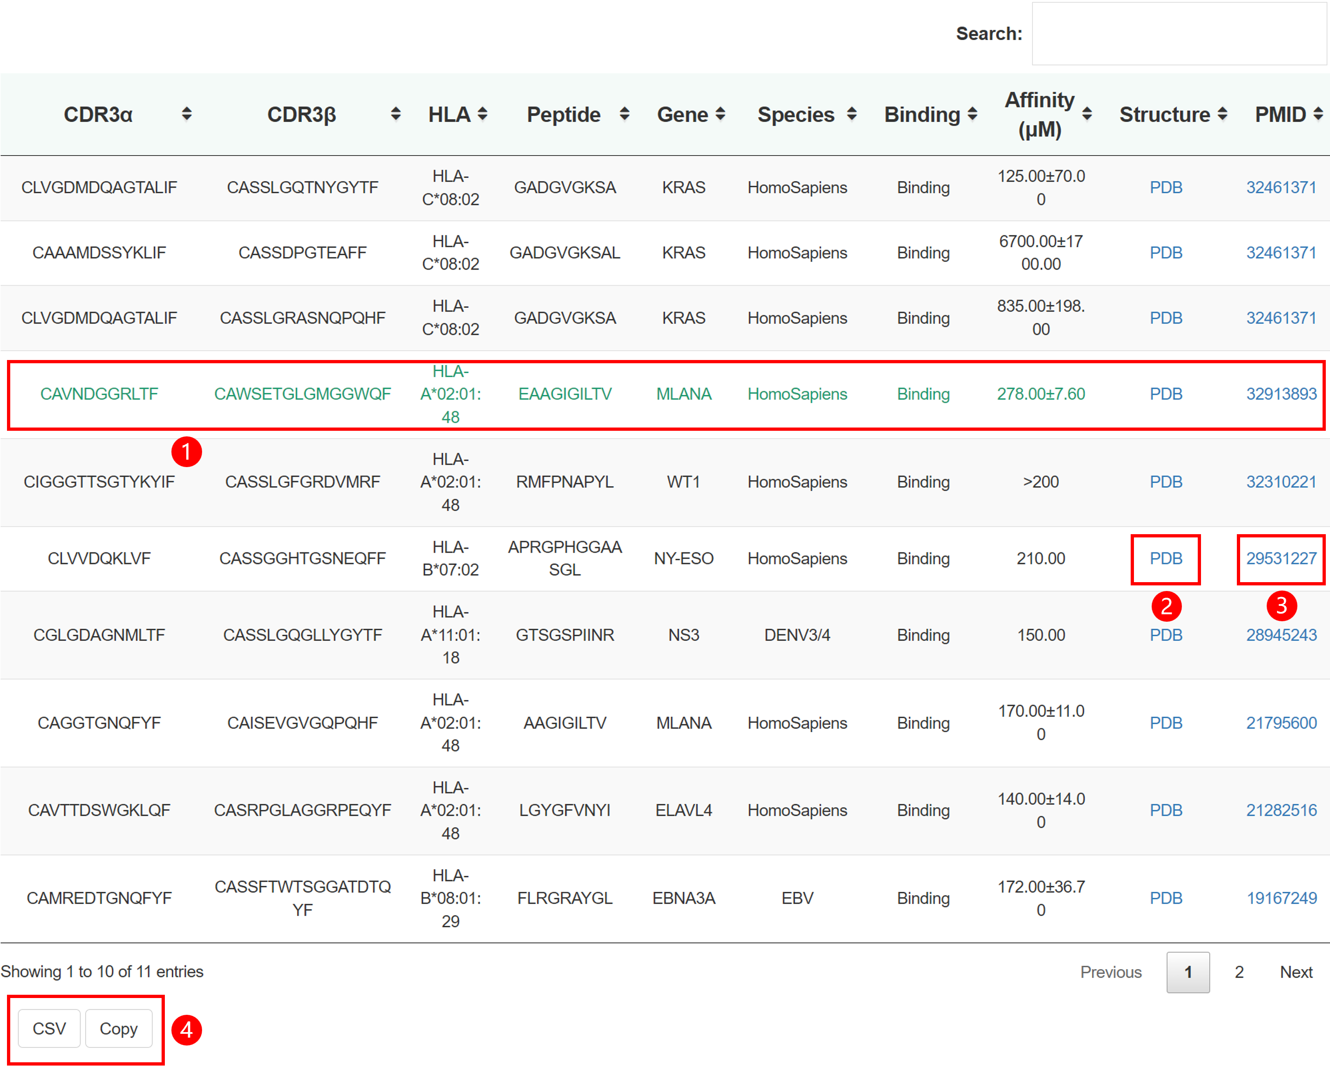Sort by Structure column arrows

1222,115
